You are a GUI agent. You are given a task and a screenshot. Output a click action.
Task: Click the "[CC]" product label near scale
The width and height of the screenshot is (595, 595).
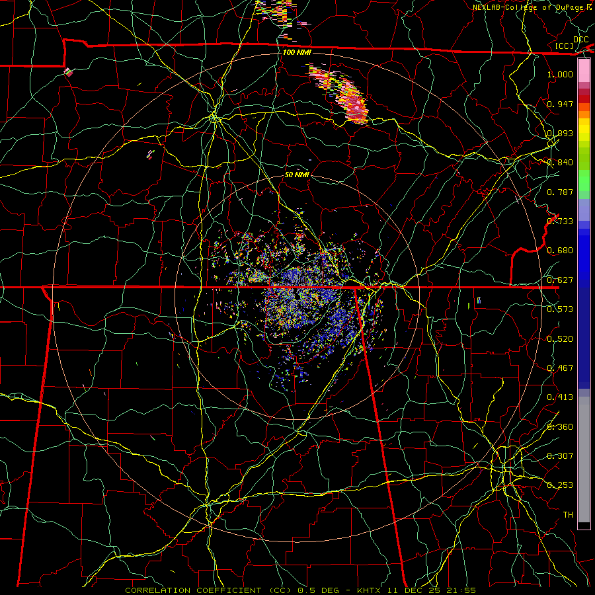click(565, 46)
